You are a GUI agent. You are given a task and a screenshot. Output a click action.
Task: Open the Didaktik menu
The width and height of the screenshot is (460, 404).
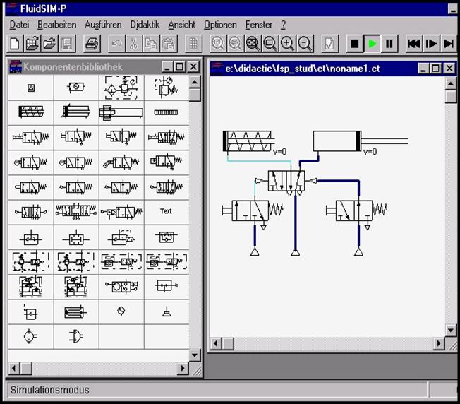tap(145, 25)
